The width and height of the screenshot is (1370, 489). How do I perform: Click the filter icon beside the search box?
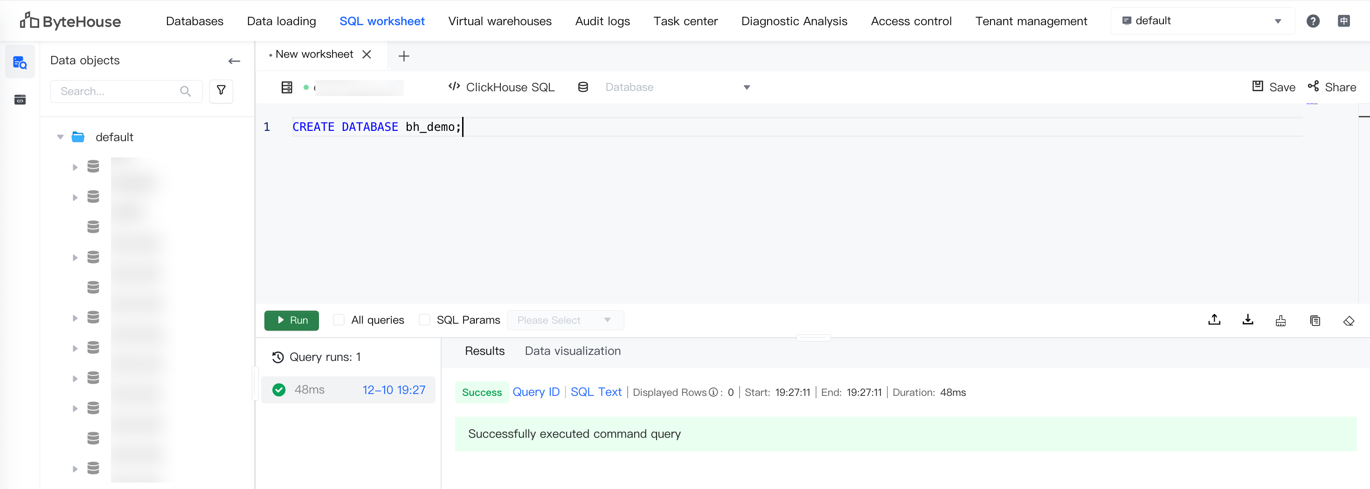tap(221, 91)
